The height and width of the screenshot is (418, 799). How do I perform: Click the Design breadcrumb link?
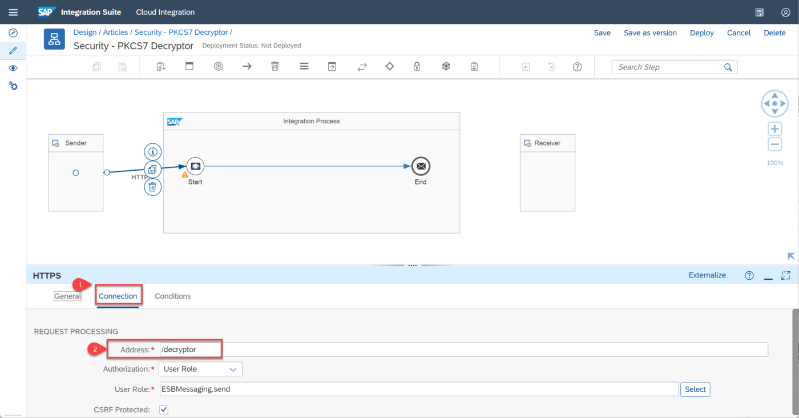click(x=85, y=33)
